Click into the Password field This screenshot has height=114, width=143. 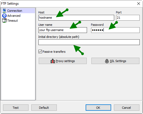pyautogui.click(x=115, y=30)
